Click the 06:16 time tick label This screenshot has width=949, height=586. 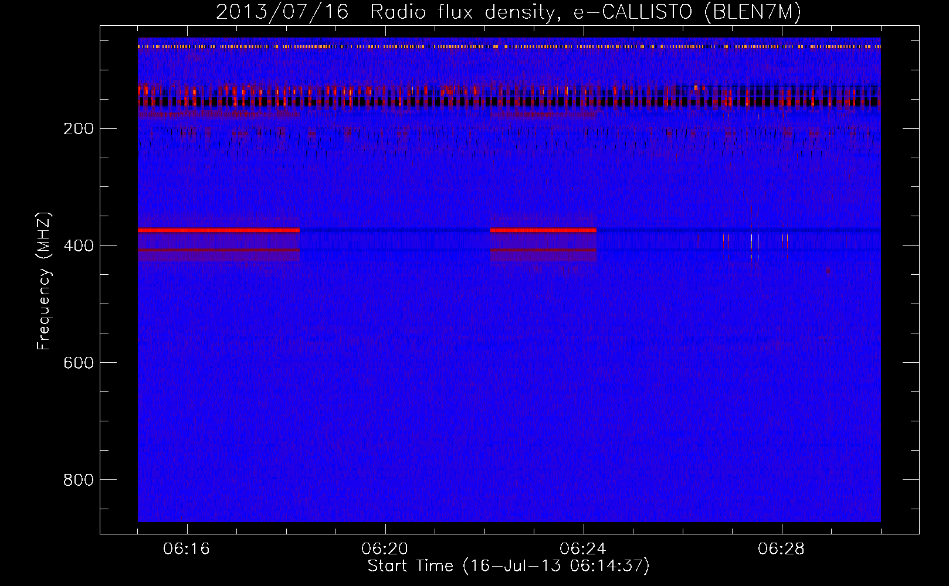pyautogui.click(x=187, y=549)
